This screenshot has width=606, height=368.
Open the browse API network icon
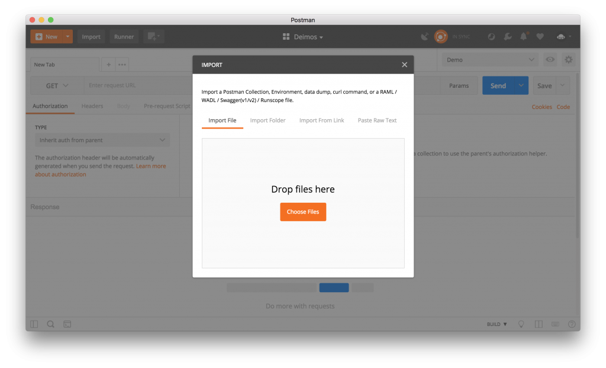click(x=491, y=37)
